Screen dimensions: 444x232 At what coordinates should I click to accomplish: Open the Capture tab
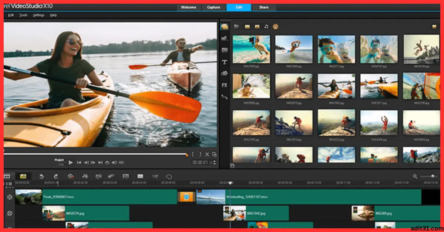pos(213,7)
